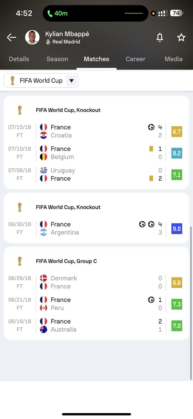Toggle the favorite star icon

pyautogui.click(x=181, y=37)
